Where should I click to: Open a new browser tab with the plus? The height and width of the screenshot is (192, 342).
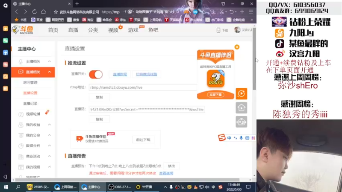coord(77,4)
